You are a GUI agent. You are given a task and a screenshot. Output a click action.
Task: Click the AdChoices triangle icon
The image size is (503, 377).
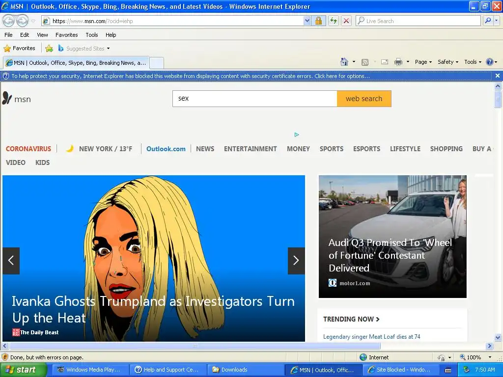pos(297,135)
